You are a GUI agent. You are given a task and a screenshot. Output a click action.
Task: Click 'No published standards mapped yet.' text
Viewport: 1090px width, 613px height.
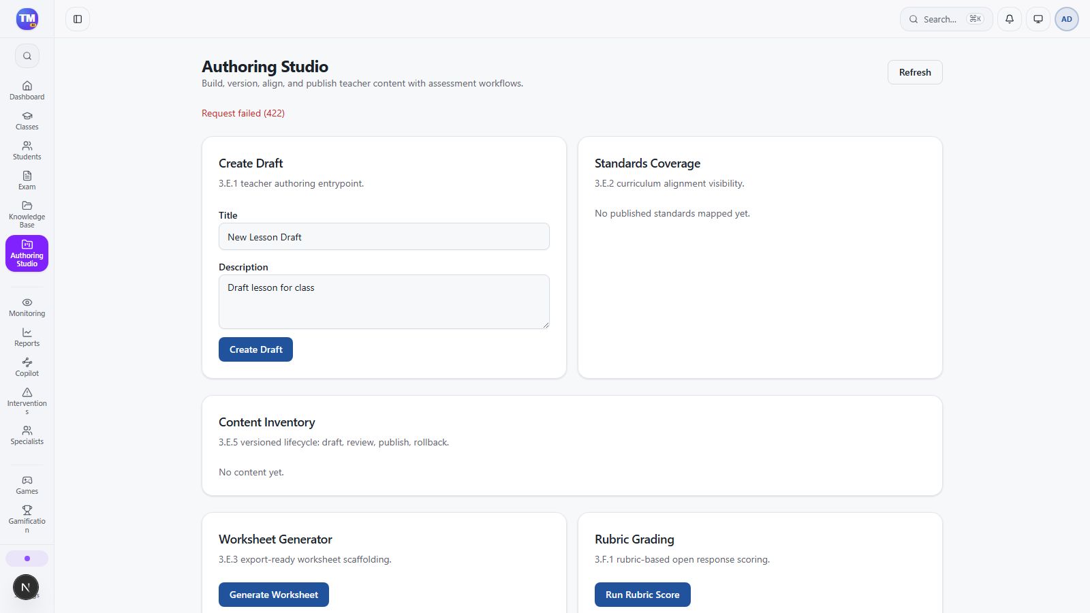pos(672,213)
